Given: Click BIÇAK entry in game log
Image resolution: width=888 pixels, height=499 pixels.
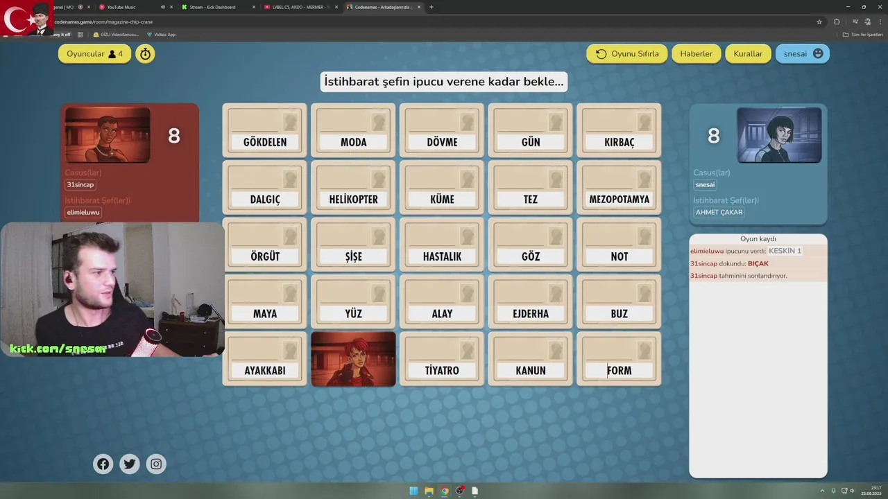Looking at the screenshot, I should [758, 263].
